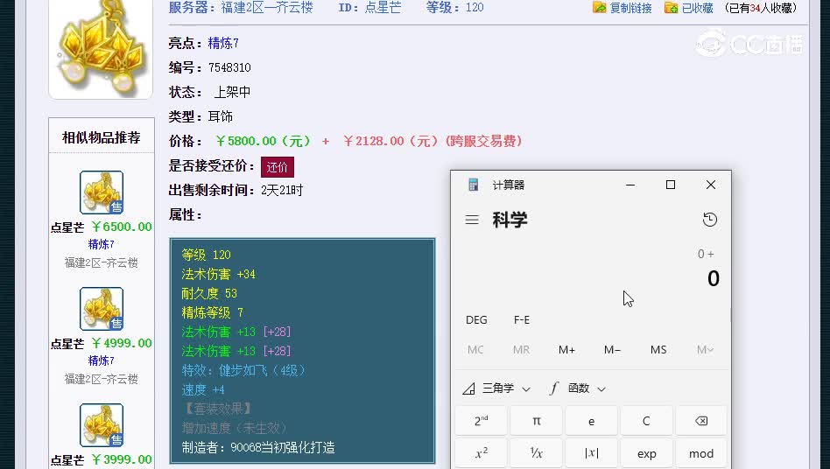Click the 已收藏 favorited link
The height and width of the screenshot is (469, 830).
[697, 8]
